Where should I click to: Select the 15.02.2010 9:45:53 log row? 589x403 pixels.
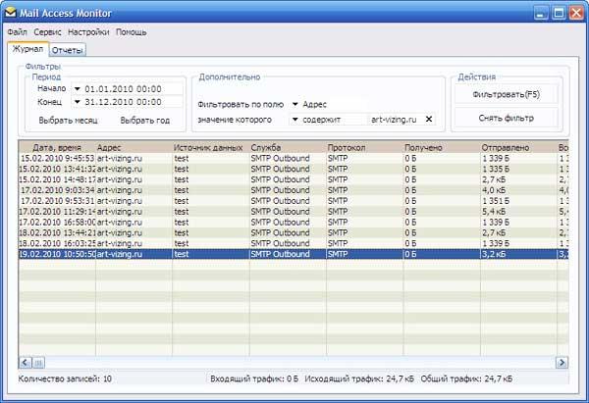[294, 158]
